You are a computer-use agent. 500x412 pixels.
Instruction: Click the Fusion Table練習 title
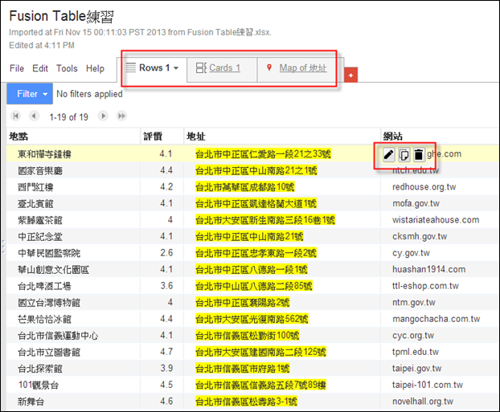(61, 16)
